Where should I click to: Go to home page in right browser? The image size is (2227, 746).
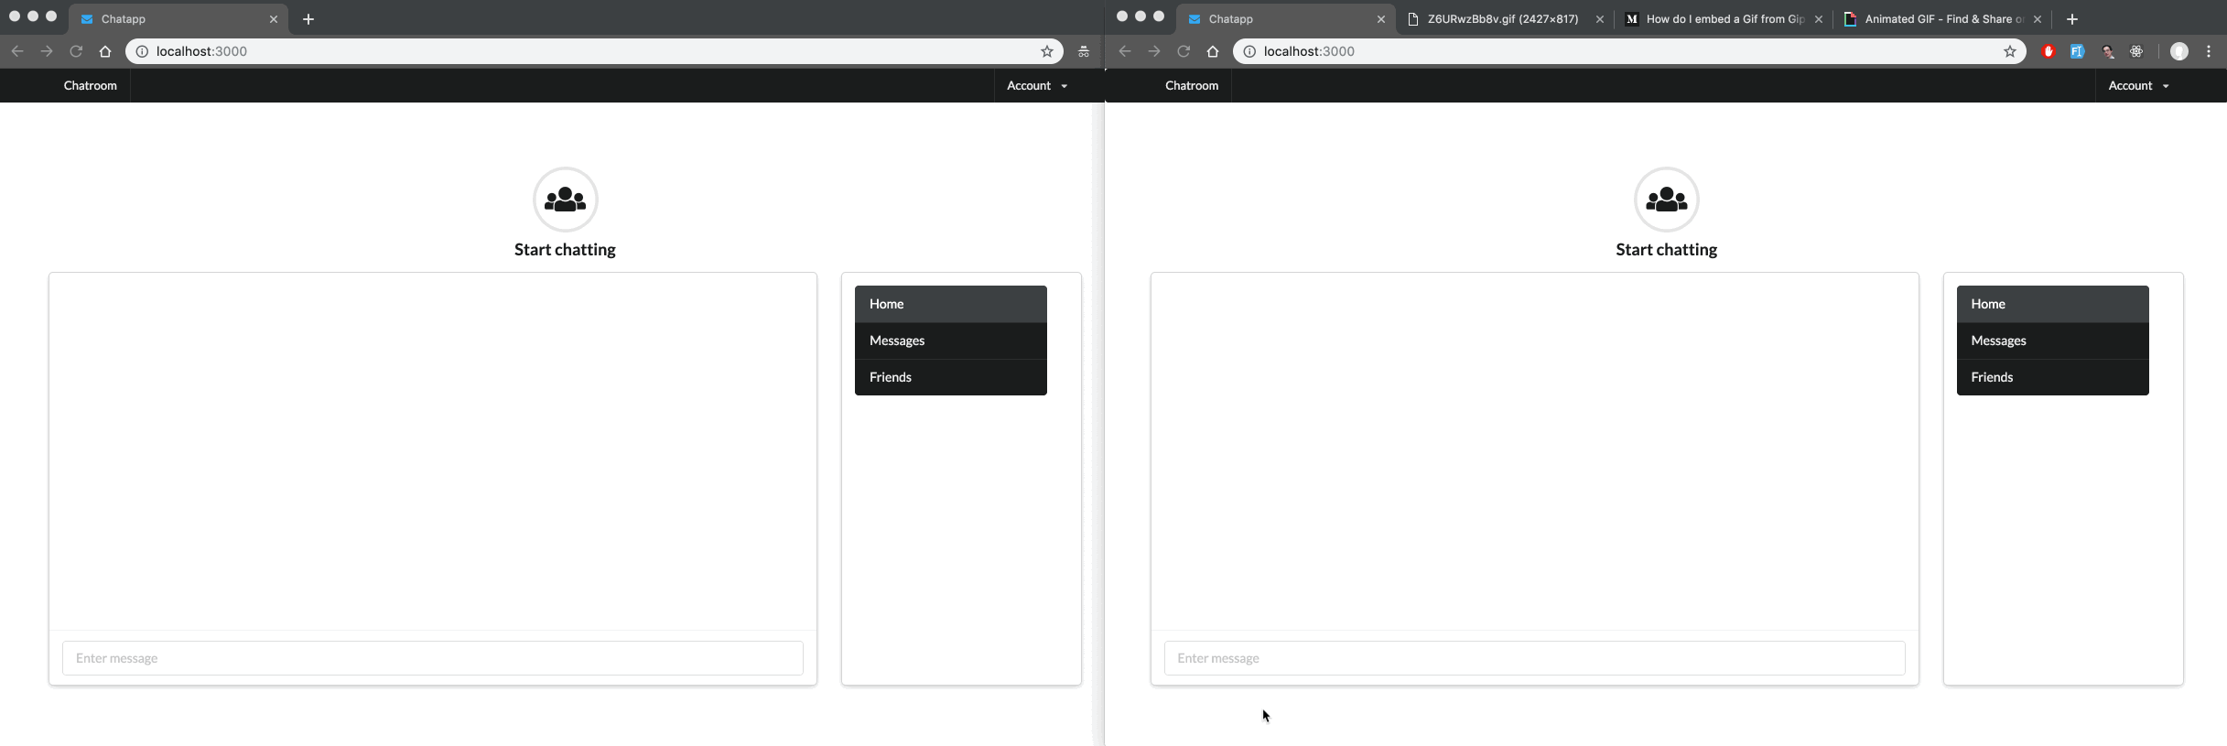pyautogui.click(x=1213, y=51)
